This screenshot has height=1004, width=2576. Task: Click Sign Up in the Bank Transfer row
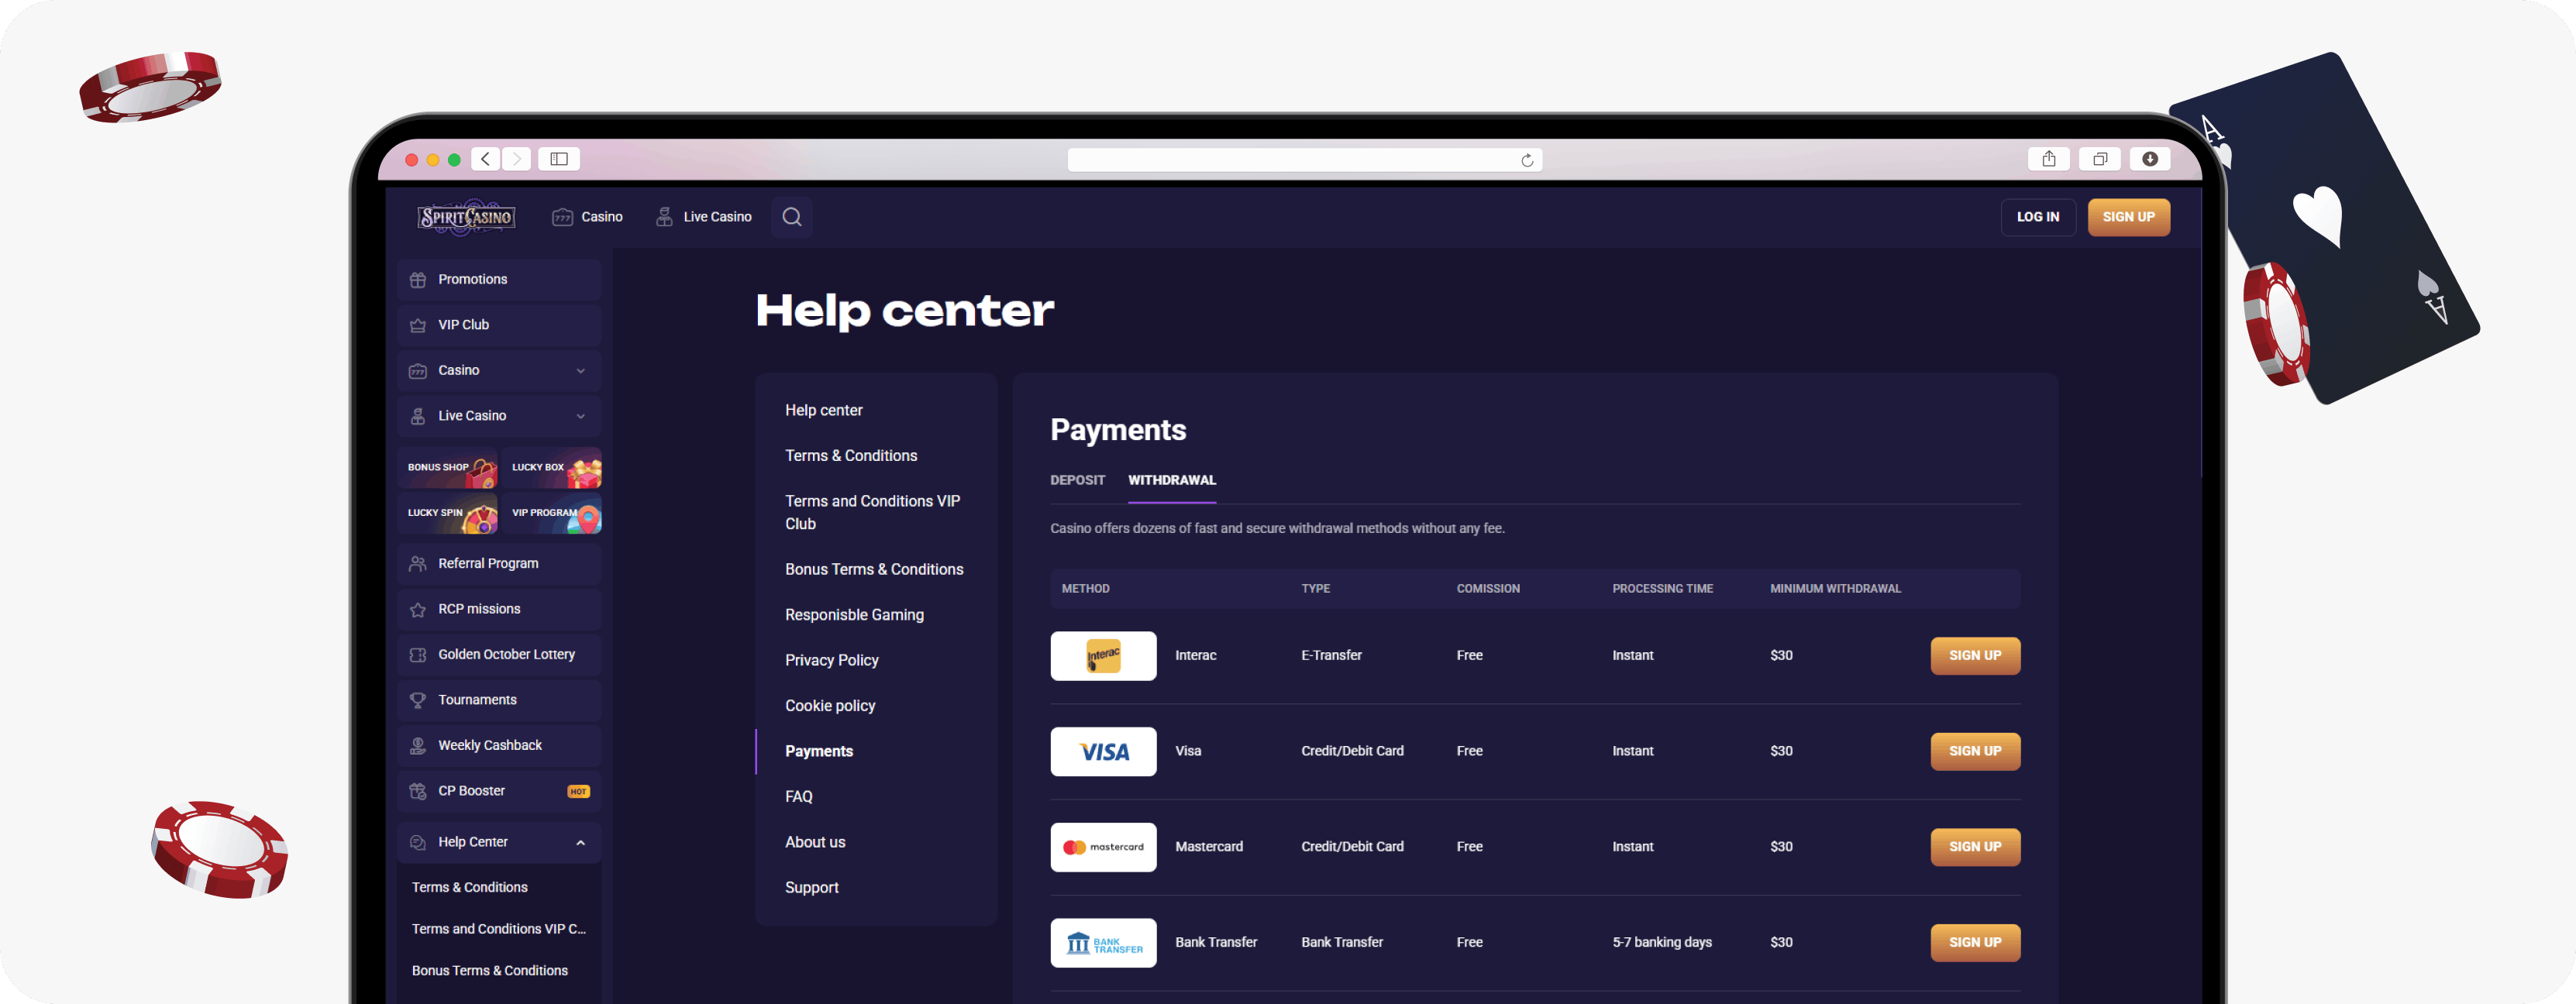coord(1975,943)
